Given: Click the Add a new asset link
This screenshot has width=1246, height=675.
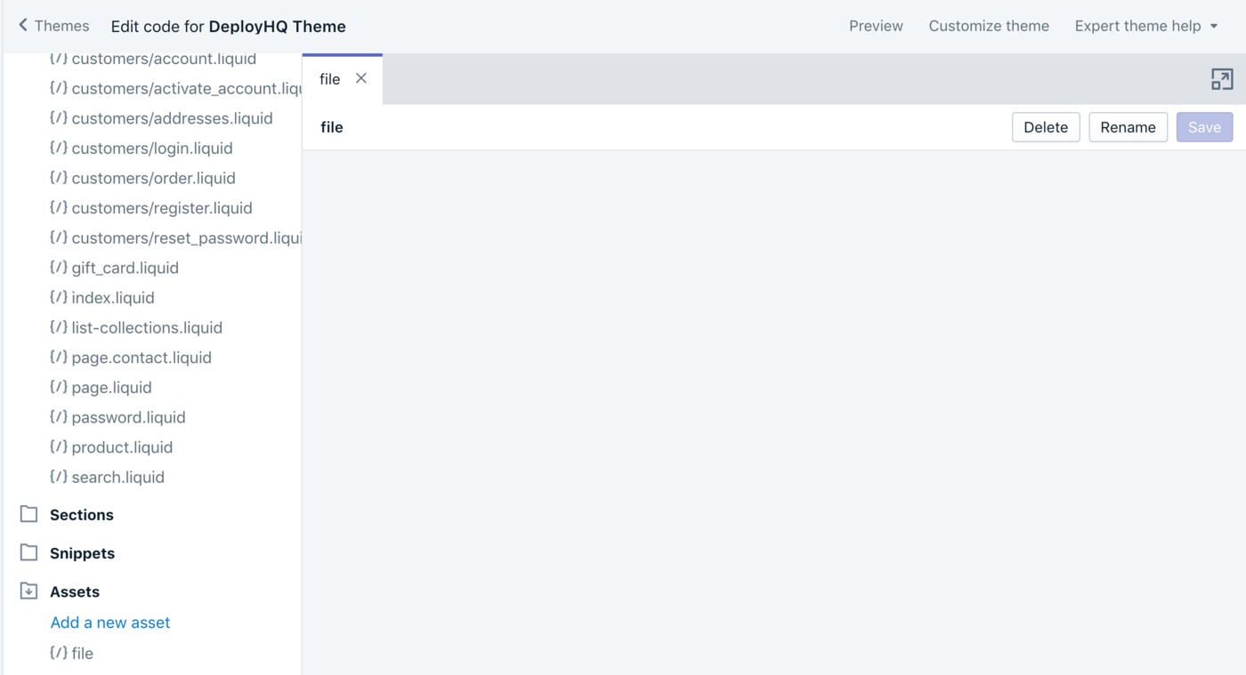Looking at the screenshot, I should pos(110,623).
